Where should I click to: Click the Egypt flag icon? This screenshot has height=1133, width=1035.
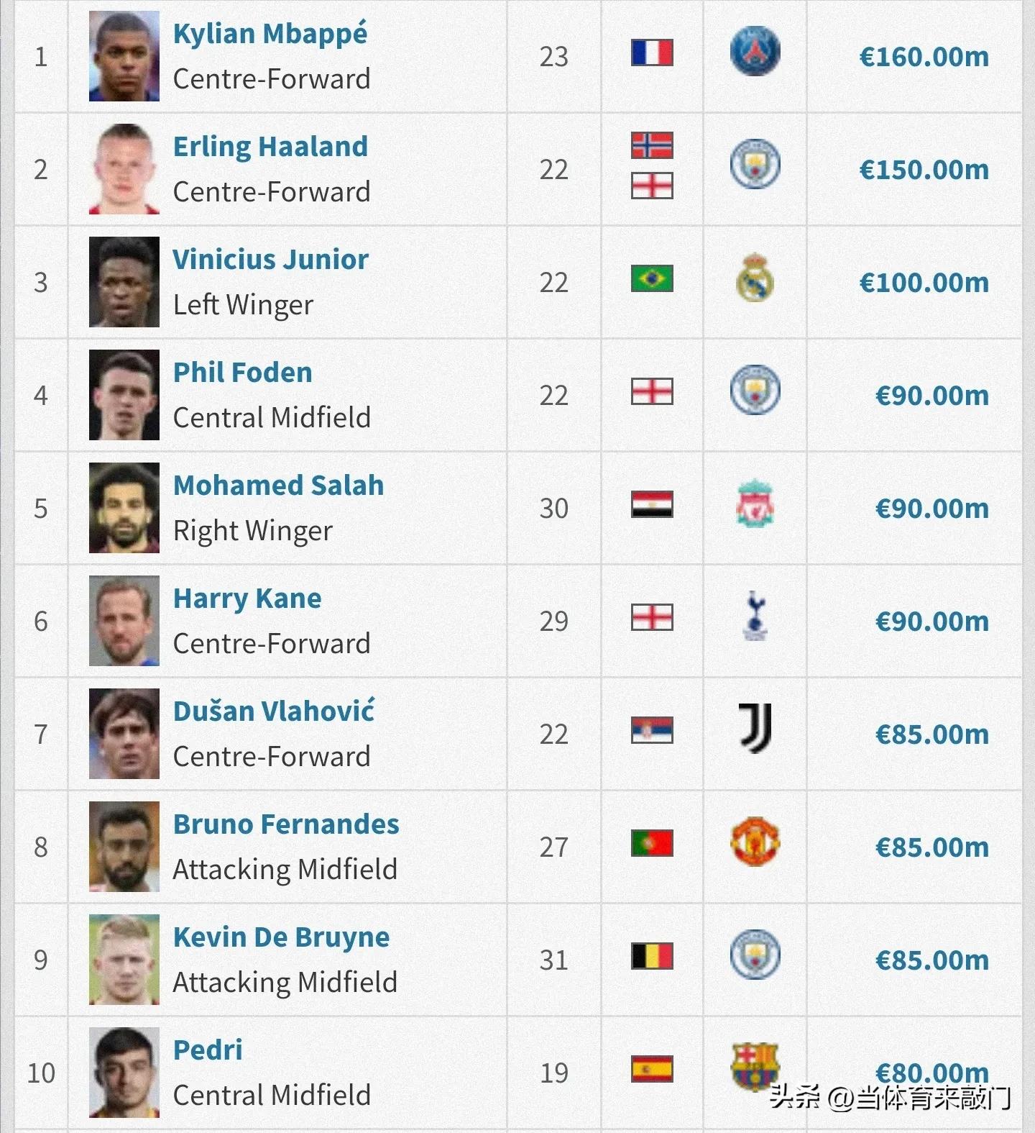652,504
